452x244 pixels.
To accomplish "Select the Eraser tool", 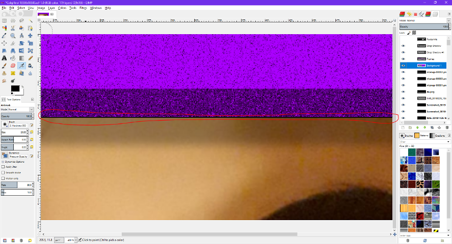I will coord(13,66).
